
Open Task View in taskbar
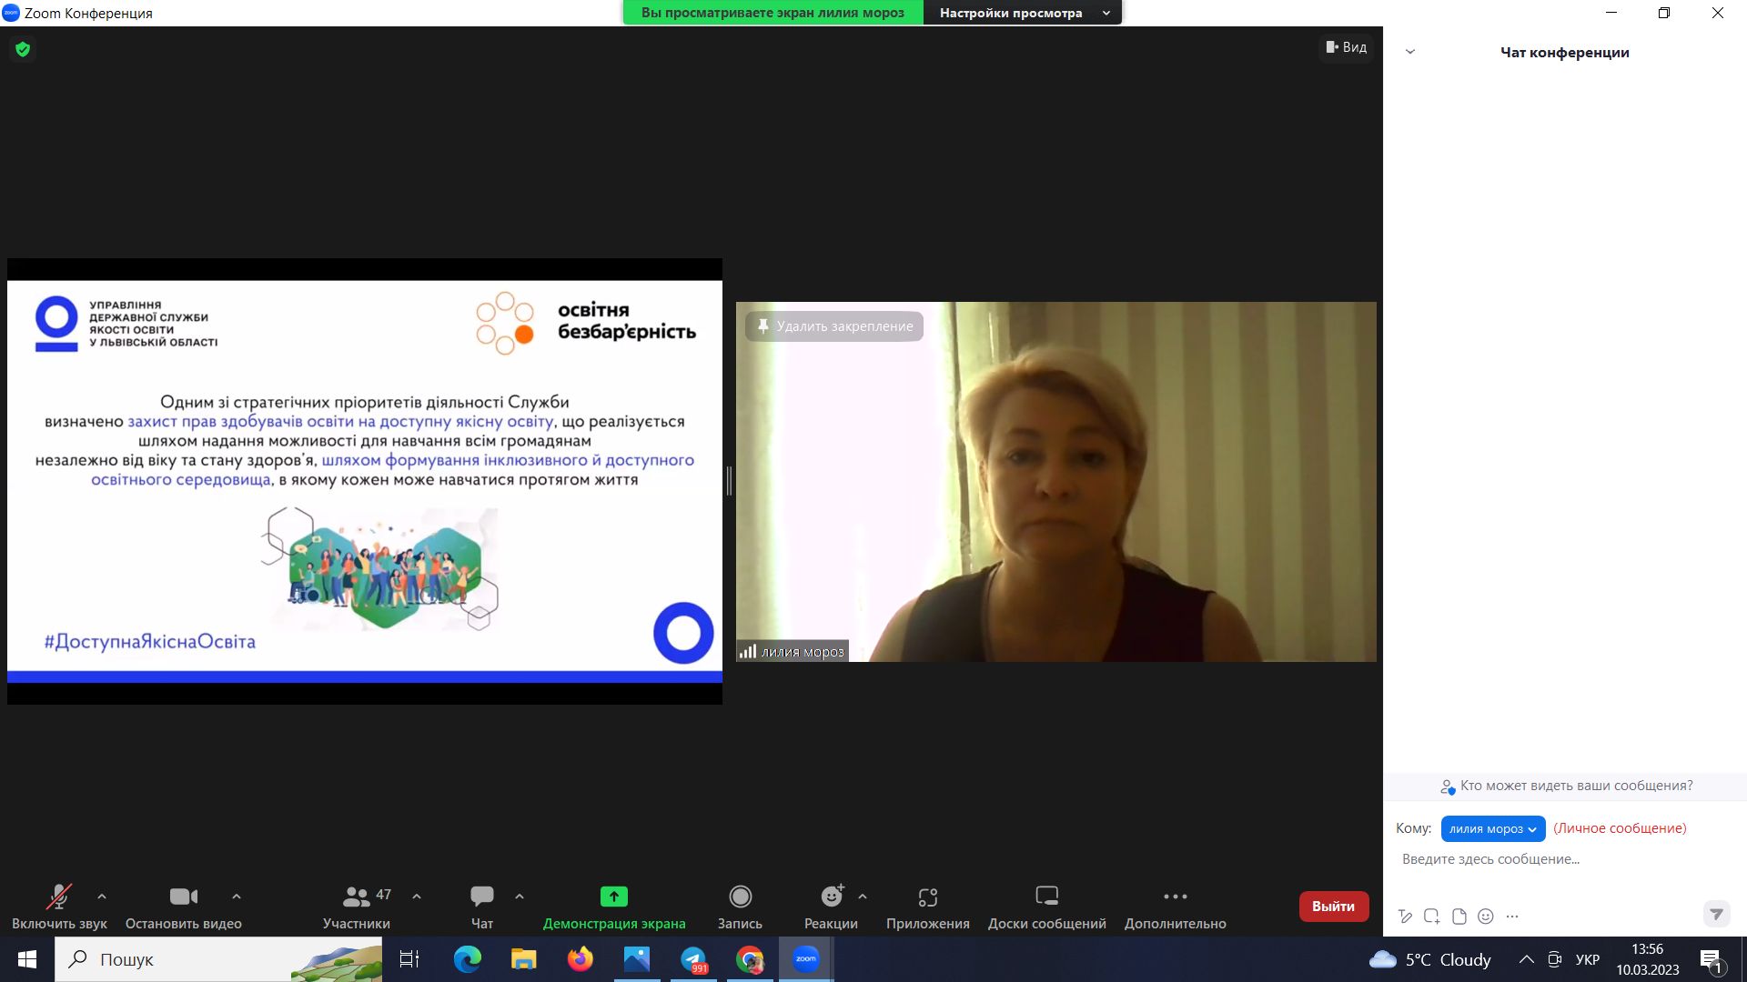click(x=409, y=959)
